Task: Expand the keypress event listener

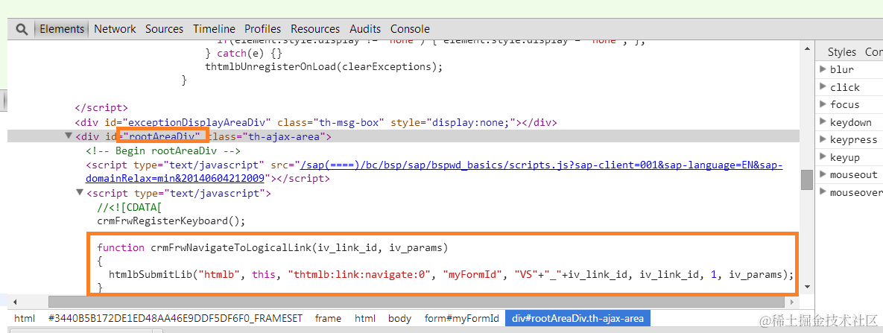Action: coord(823,139)
